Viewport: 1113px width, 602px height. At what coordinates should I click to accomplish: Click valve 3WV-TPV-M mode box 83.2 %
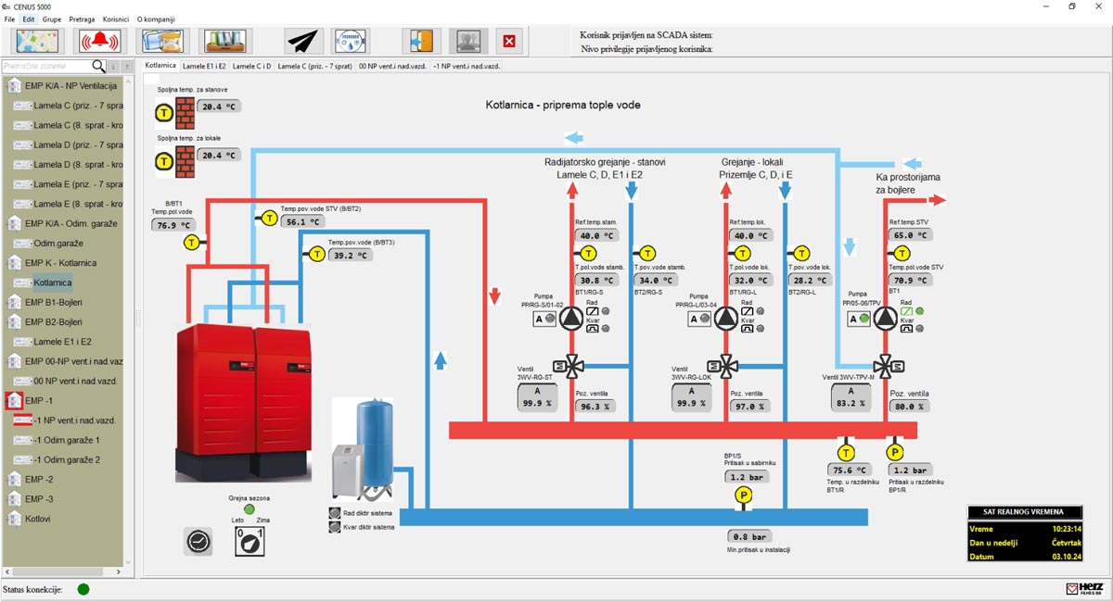852,397
